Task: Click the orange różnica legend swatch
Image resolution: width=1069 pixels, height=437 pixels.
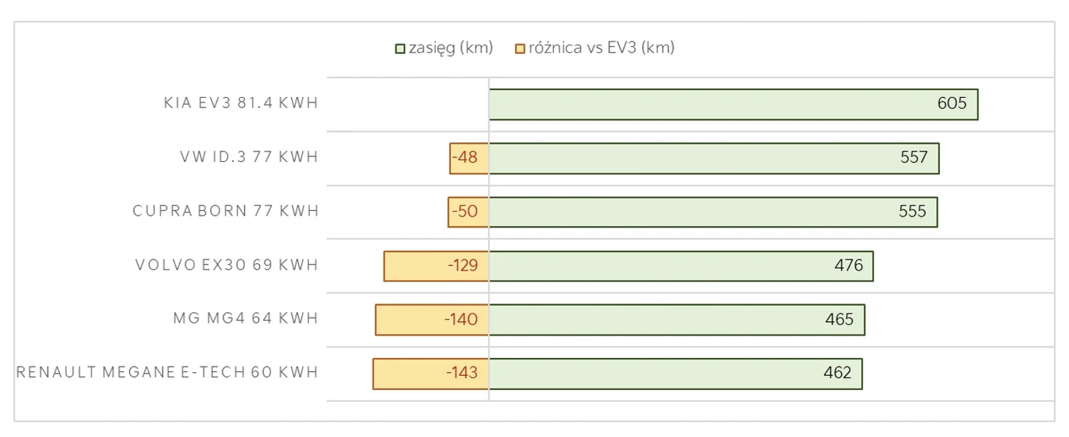Action: (x=520, y=48)
